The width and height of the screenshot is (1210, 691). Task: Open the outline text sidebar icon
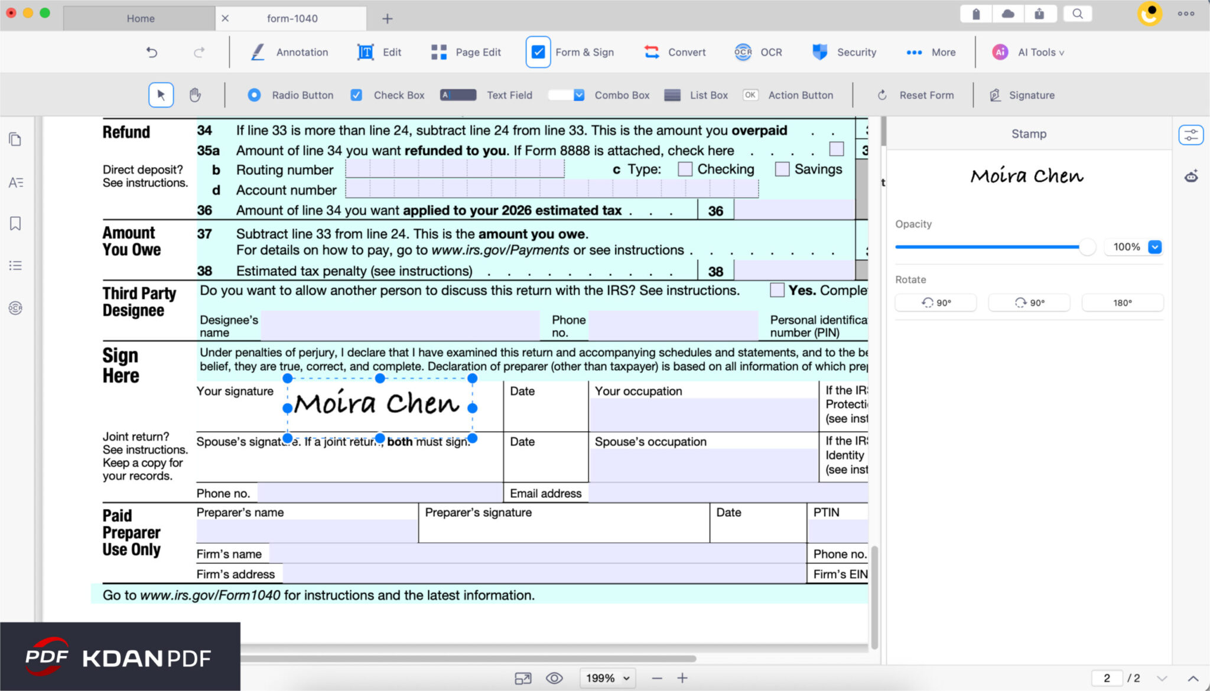(15, 182)
